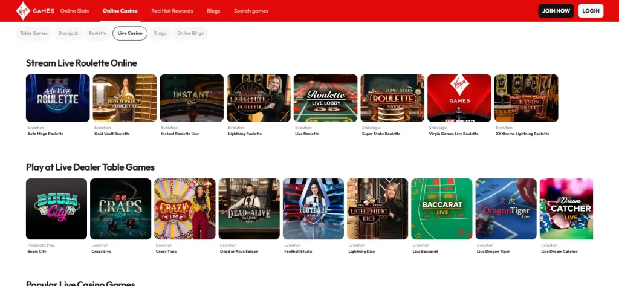Open the Lightning Dice game thumbnail
The height and width of the screenshot is (286, 619).
pos(377,209)
